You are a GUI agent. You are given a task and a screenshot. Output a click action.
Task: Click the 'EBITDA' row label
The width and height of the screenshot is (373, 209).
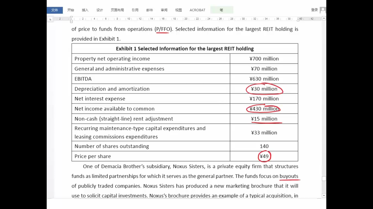83,79
